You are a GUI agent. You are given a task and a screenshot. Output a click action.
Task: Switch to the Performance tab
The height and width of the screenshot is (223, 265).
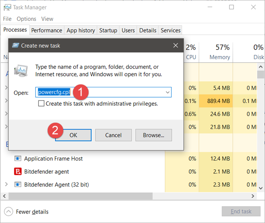click(47, 30)
